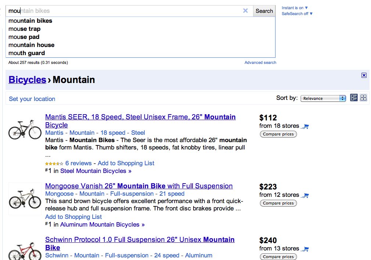This screenshot has height=260, width=371.
Task: Clear the search box with the X icon
Action: (245, 11)
